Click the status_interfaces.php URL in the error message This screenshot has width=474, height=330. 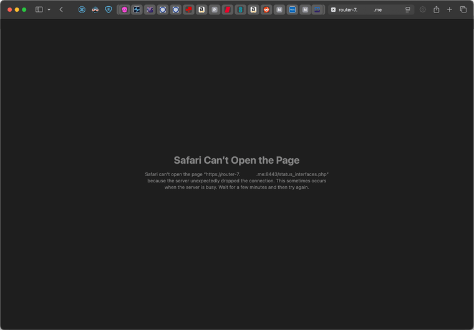pos(267,174)
